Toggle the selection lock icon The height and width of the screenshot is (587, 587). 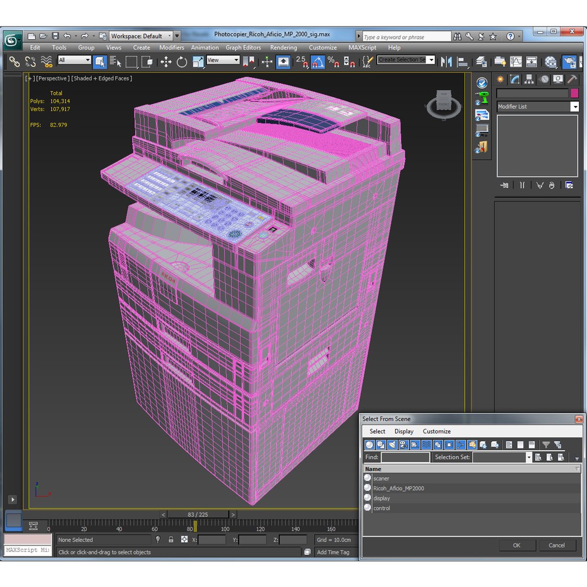tap(171, 540)
